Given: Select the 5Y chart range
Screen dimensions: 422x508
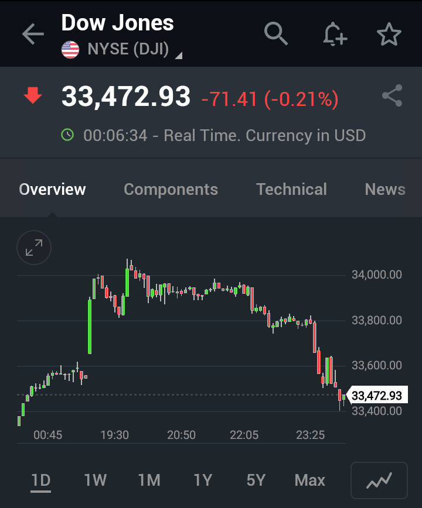Looking at the screenshot, I should 256,480.
